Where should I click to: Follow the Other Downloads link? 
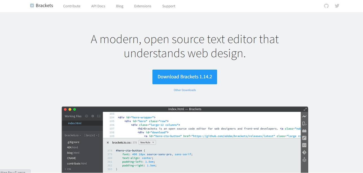pos(185,90)
